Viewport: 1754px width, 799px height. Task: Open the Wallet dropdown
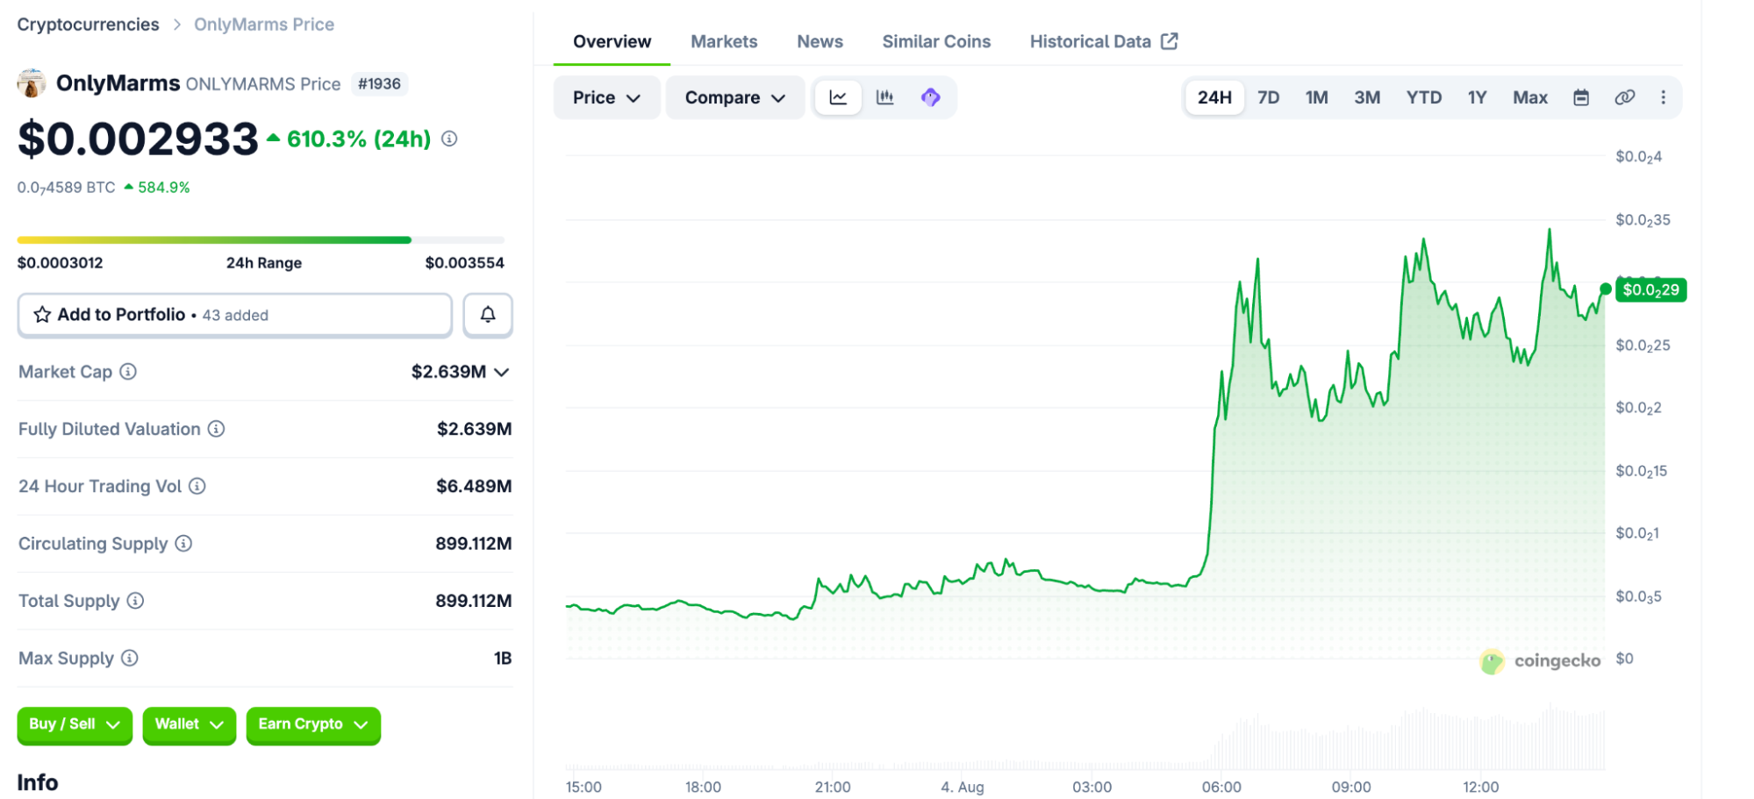(x=190, y=724)
